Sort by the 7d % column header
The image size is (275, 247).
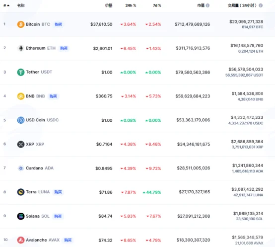coord(157,5)
